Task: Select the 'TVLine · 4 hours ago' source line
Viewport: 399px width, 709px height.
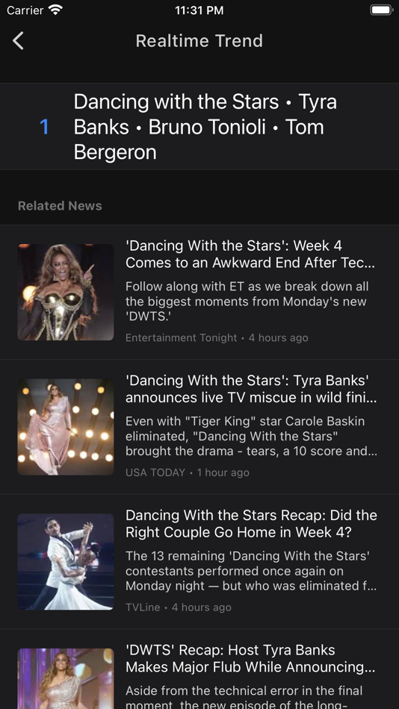Action: [x=178, y=608]
